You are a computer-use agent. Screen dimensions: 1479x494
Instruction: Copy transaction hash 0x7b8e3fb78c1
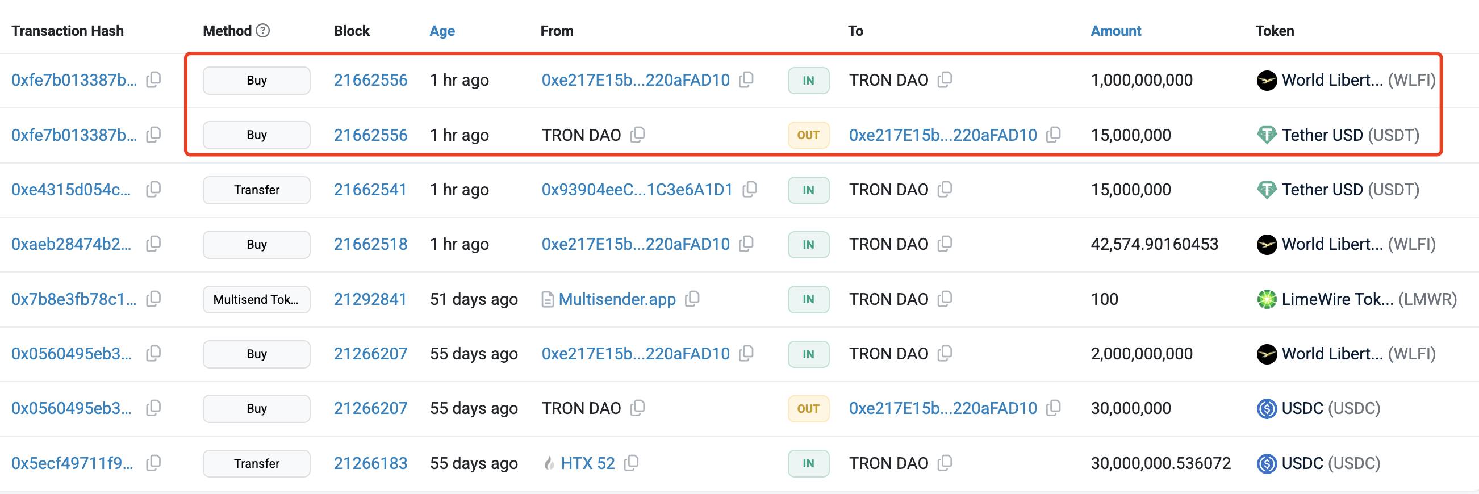[153, 299]
